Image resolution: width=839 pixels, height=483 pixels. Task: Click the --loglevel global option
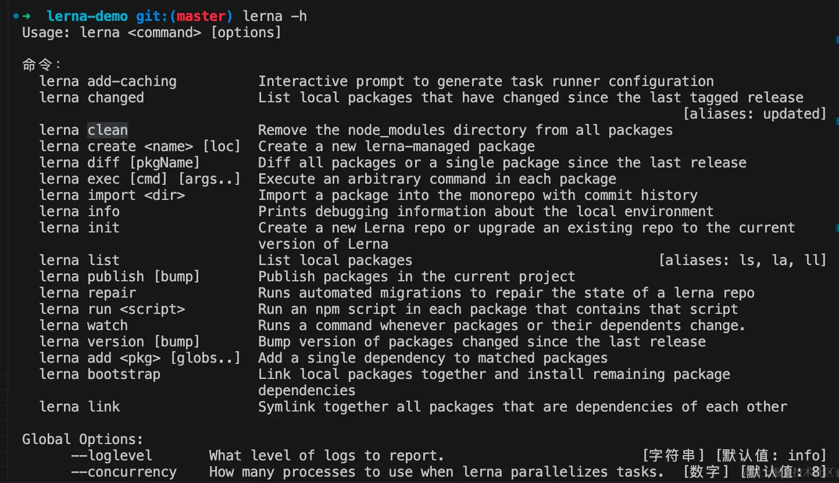tap(112, 456)
